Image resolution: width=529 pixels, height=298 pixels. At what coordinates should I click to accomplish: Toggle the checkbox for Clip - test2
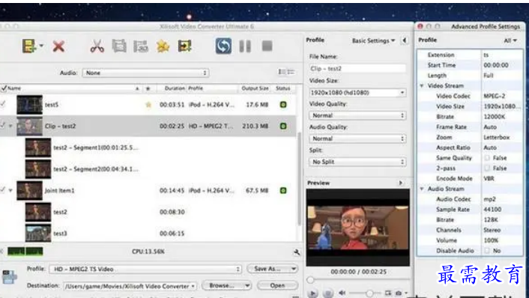click(x=3, y=125)
